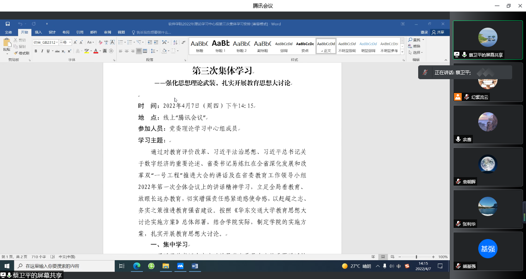Click the Word icon on the taskbar
This screenshot has height=279, width=526.
click(x=194, y=266)
